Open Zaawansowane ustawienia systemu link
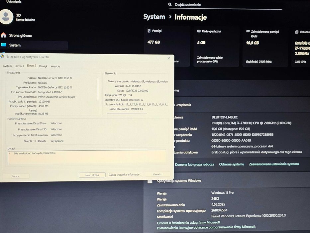310x233 pixels. (274, 164)
